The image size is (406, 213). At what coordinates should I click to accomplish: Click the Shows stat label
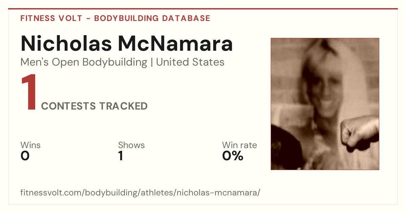[x=131, y=145]
